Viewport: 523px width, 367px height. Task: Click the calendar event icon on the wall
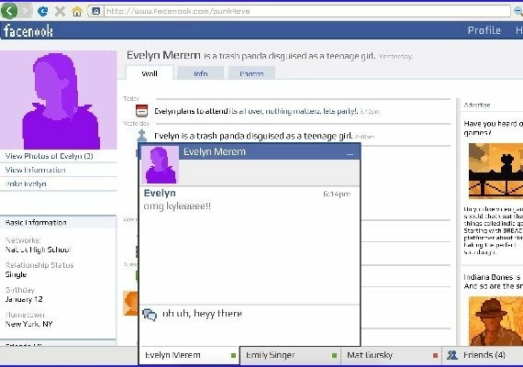[141, 111]
